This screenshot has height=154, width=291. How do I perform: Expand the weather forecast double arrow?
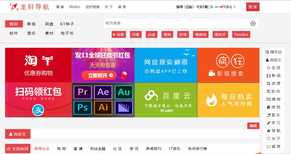click(234, 7)
